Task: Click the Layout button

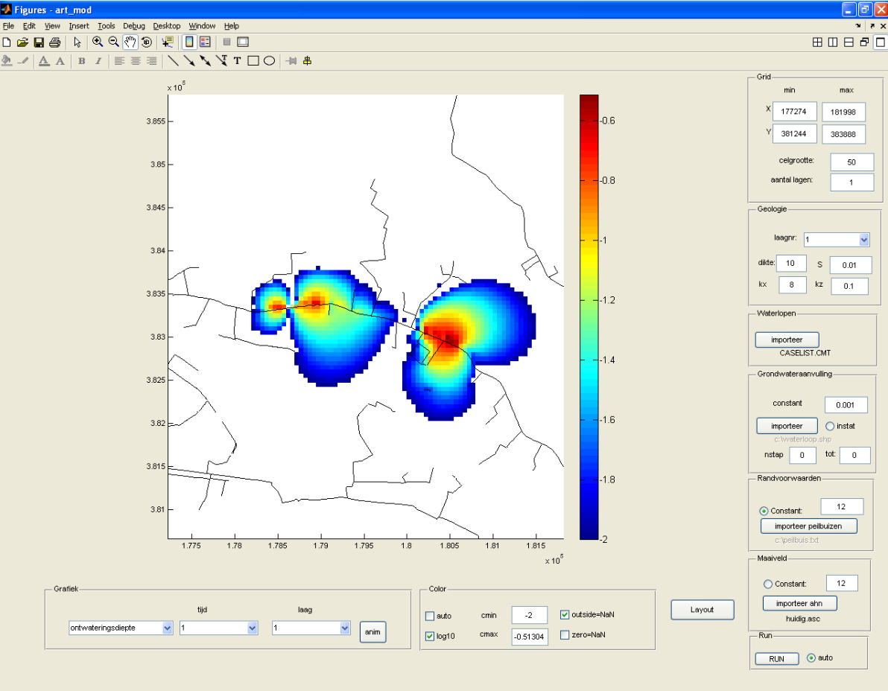Action: [703, 610]
